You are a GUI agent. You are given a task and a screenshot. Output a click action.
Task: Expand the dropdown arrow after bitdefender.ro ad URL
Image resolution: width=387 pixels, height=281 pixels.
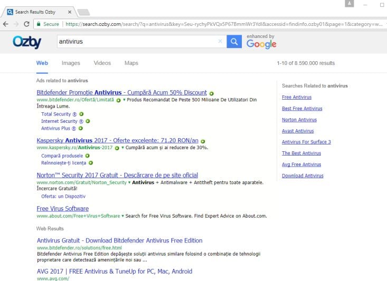pyautogui.click(x=124, y=100)
